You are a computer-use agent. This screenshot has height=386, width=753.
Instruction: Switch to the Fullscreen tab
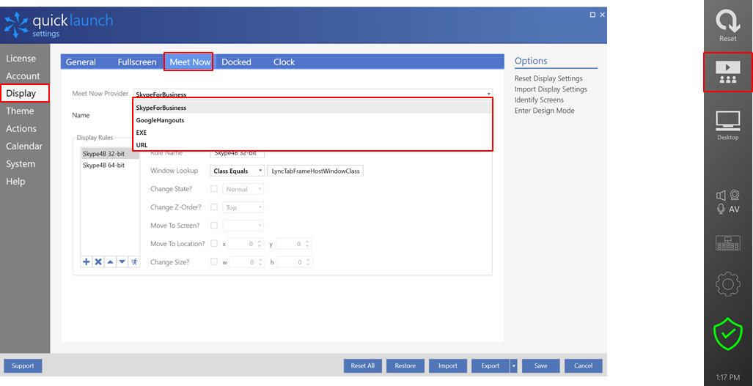pyautogui.click(x=137, y=62)
